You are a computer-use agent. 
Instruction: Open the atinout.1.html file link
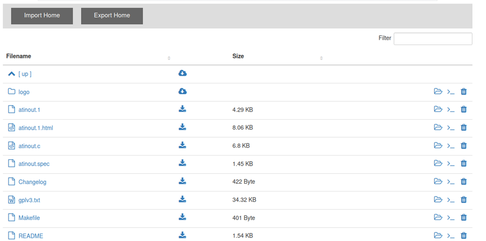click(36, 128)
